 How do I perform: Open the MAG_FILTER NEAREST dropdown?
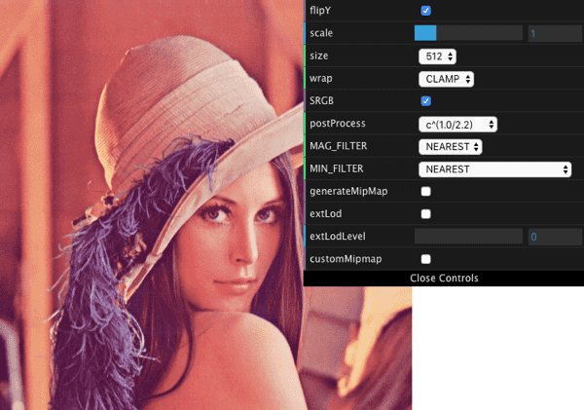[x=451, y=147]
